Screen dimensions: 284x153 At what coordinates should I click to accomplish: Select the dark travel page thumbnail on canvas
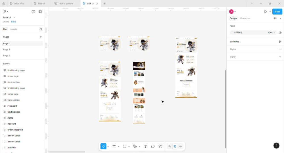pyautogui.click(x=139, y=92)
